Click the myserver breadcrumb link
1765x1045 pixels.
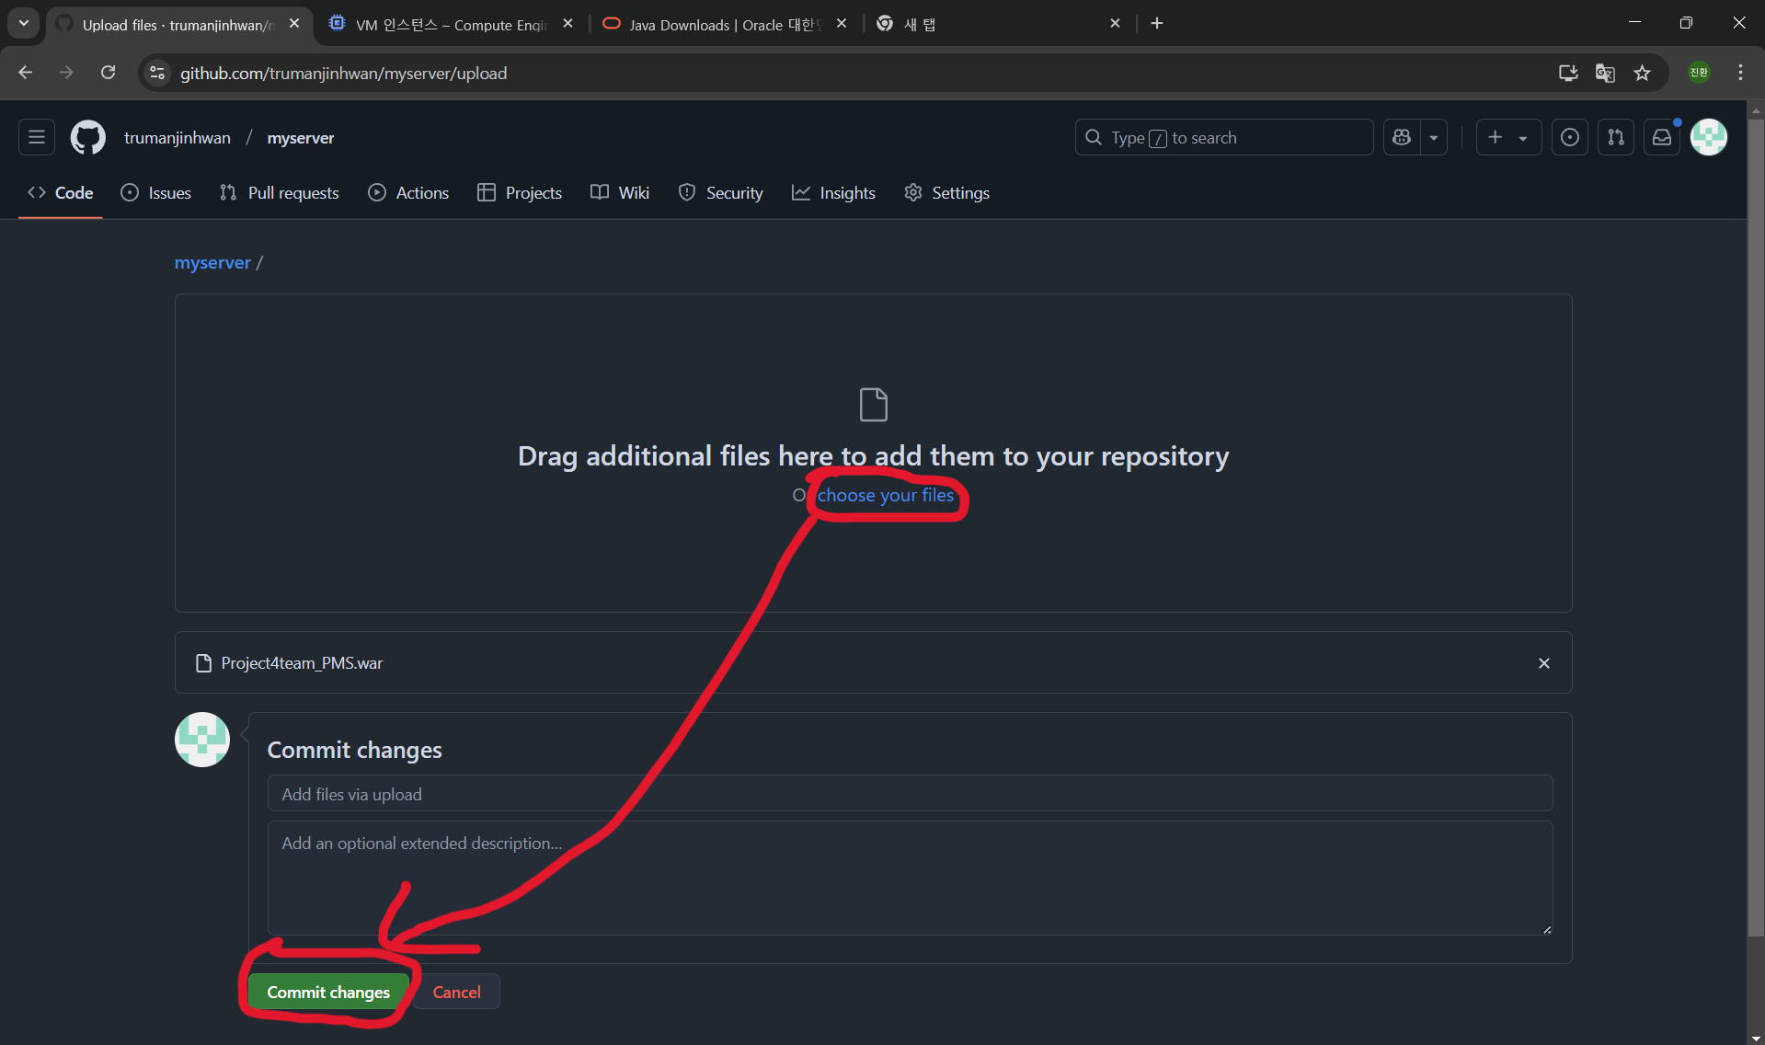pos(212,263)
